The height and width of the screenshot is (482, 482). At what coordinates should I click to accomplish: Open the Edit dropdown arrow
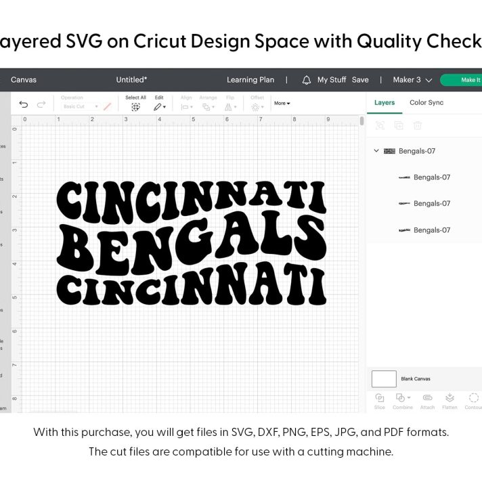(x=165, y=107)
